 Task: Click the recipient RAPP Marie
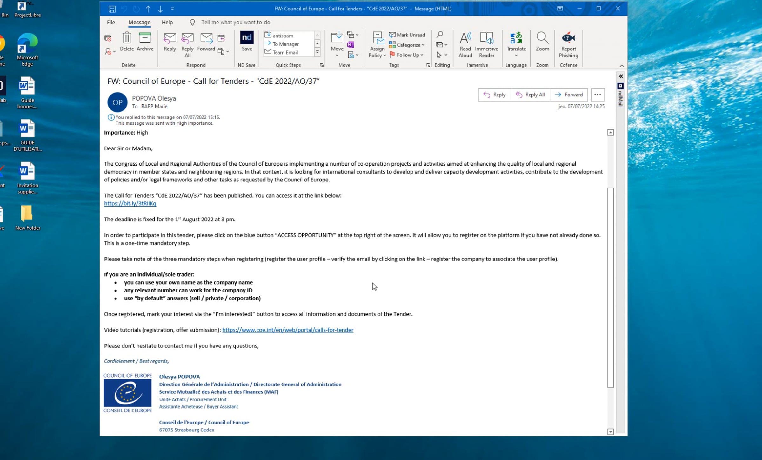point(154,106)
